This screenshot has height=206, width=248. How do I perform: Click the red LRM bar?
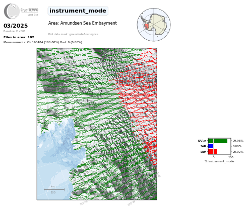tap(212, 152)
